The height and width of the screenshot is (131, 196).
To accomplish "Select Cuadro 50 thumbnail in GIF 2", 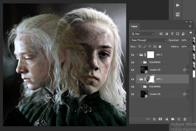I will pyautogui.click(x=144, y=70).
